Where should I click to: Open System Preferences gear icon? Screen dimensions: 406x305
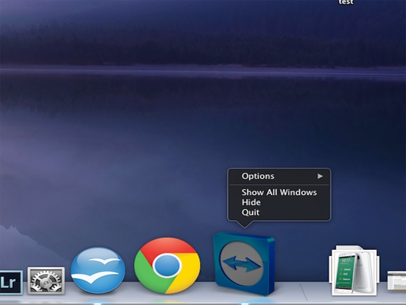pos(46,281)
